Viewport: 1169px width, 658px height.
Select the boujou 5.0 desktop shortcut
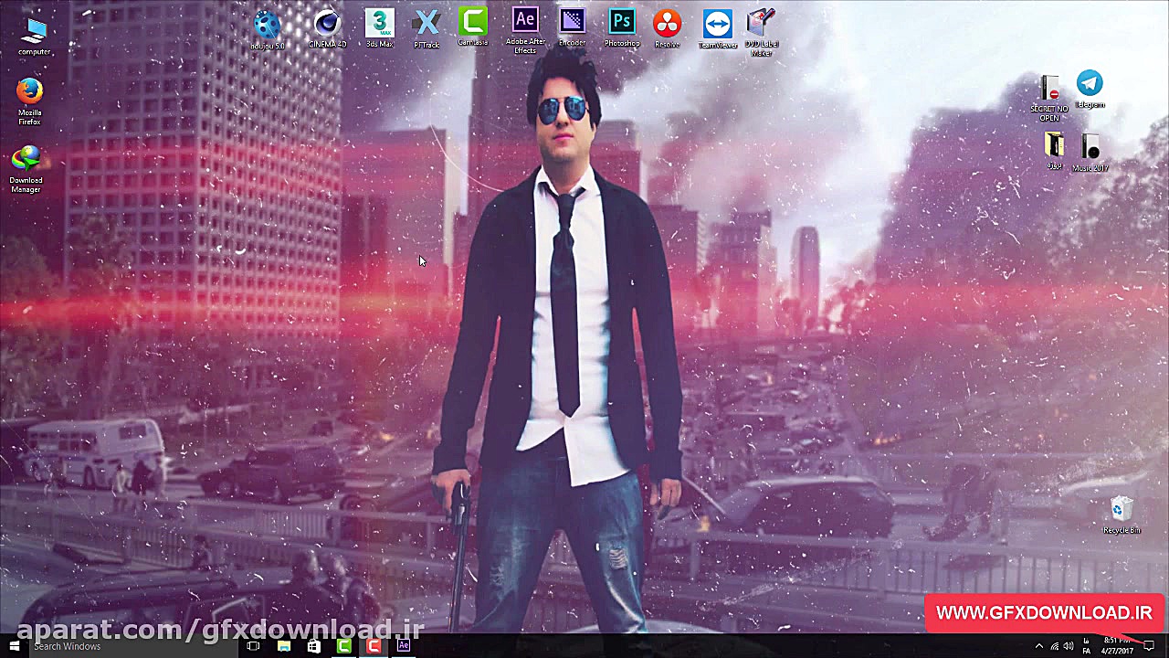click(268, 27)
